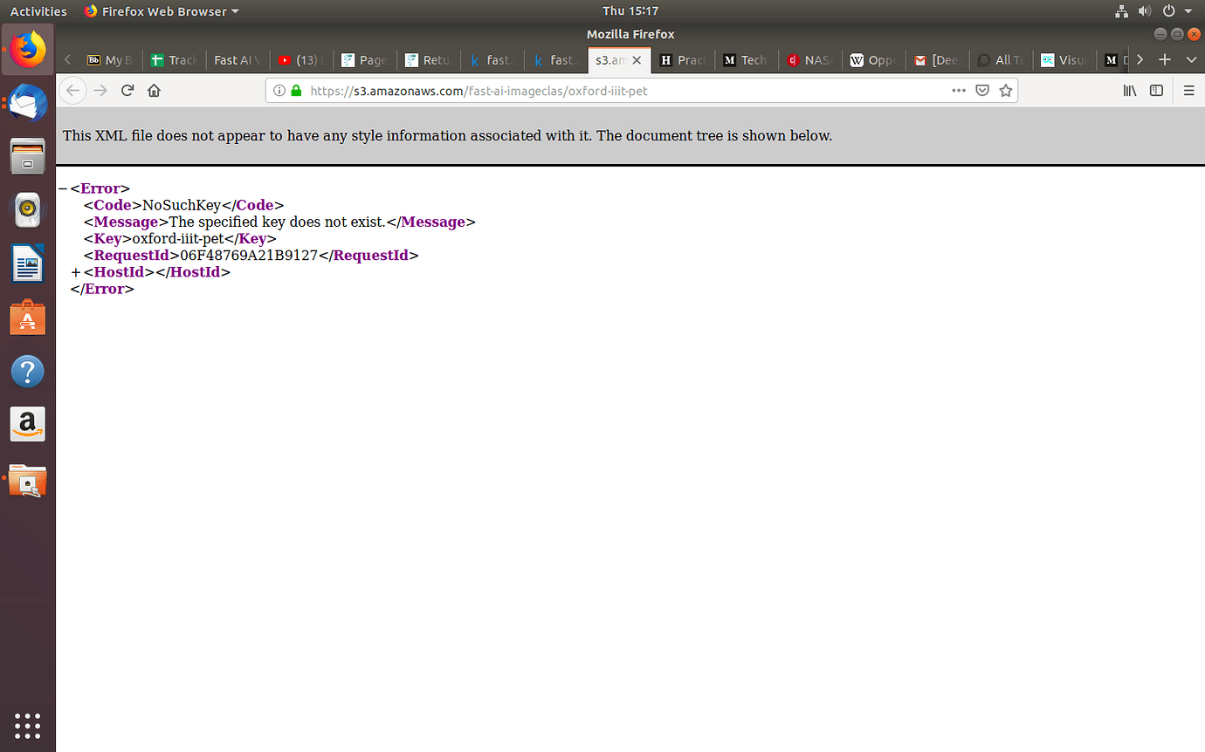1205x752 pixels.
Task: Click the URL address bar
Action: click(611, 91)
